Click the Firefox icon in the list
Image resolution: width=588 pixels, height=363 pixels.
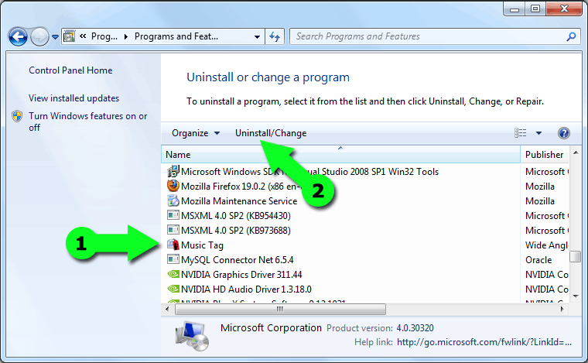click(173, 186)
